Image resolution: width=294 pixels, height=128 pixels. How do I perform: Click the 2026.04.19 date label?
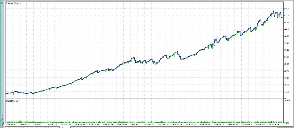pos(107,124)
